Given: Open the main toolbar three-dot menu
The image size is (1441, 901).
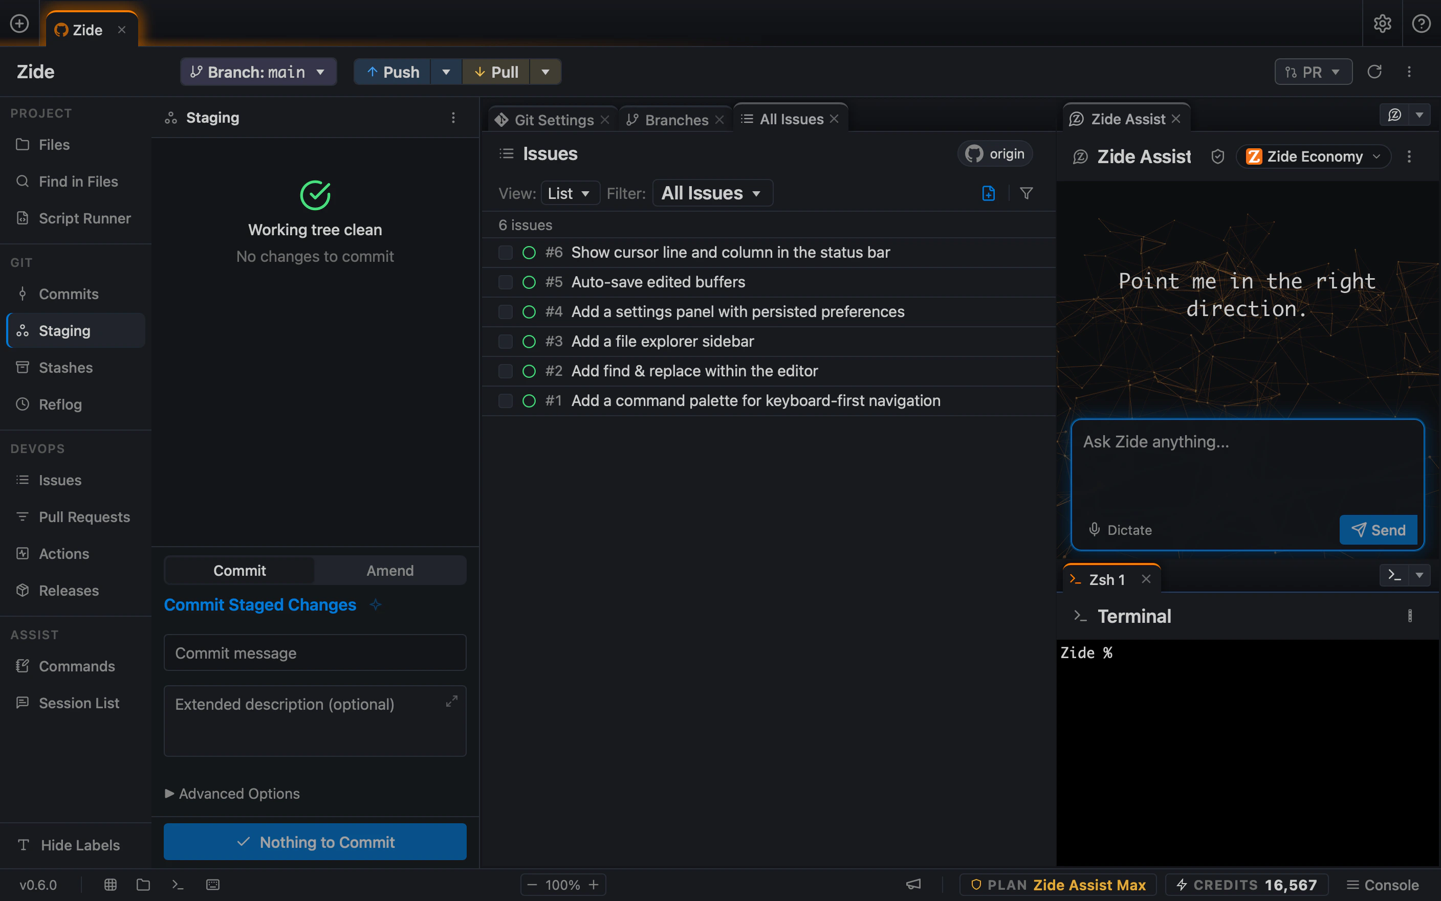Looking at the screenshot, I should point(1409,72).
